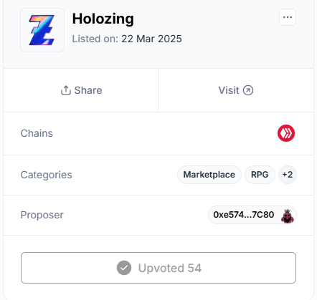Select the Marketplace category tag
Viewport: 317px width, 300px height.
[209, 175]
